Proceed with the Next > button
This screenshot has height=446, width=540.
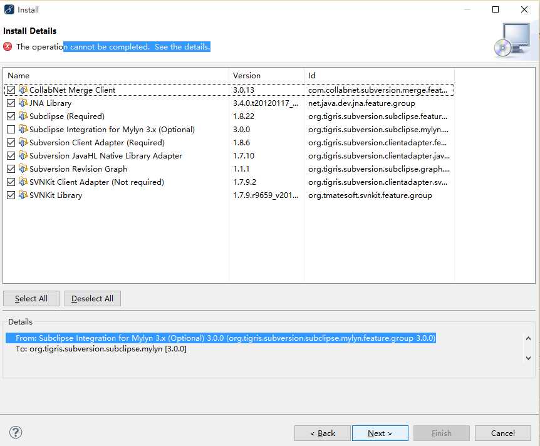click(380, 433)
